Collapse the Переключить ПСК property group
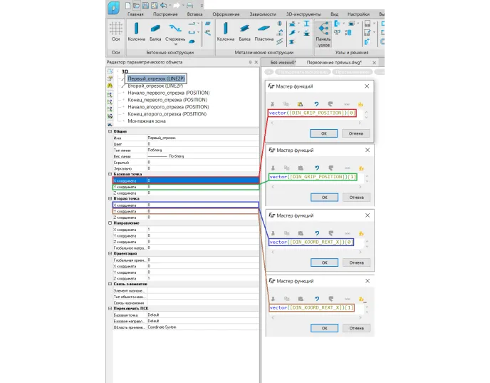Screen dimensions: 490x383 point(110,308)
